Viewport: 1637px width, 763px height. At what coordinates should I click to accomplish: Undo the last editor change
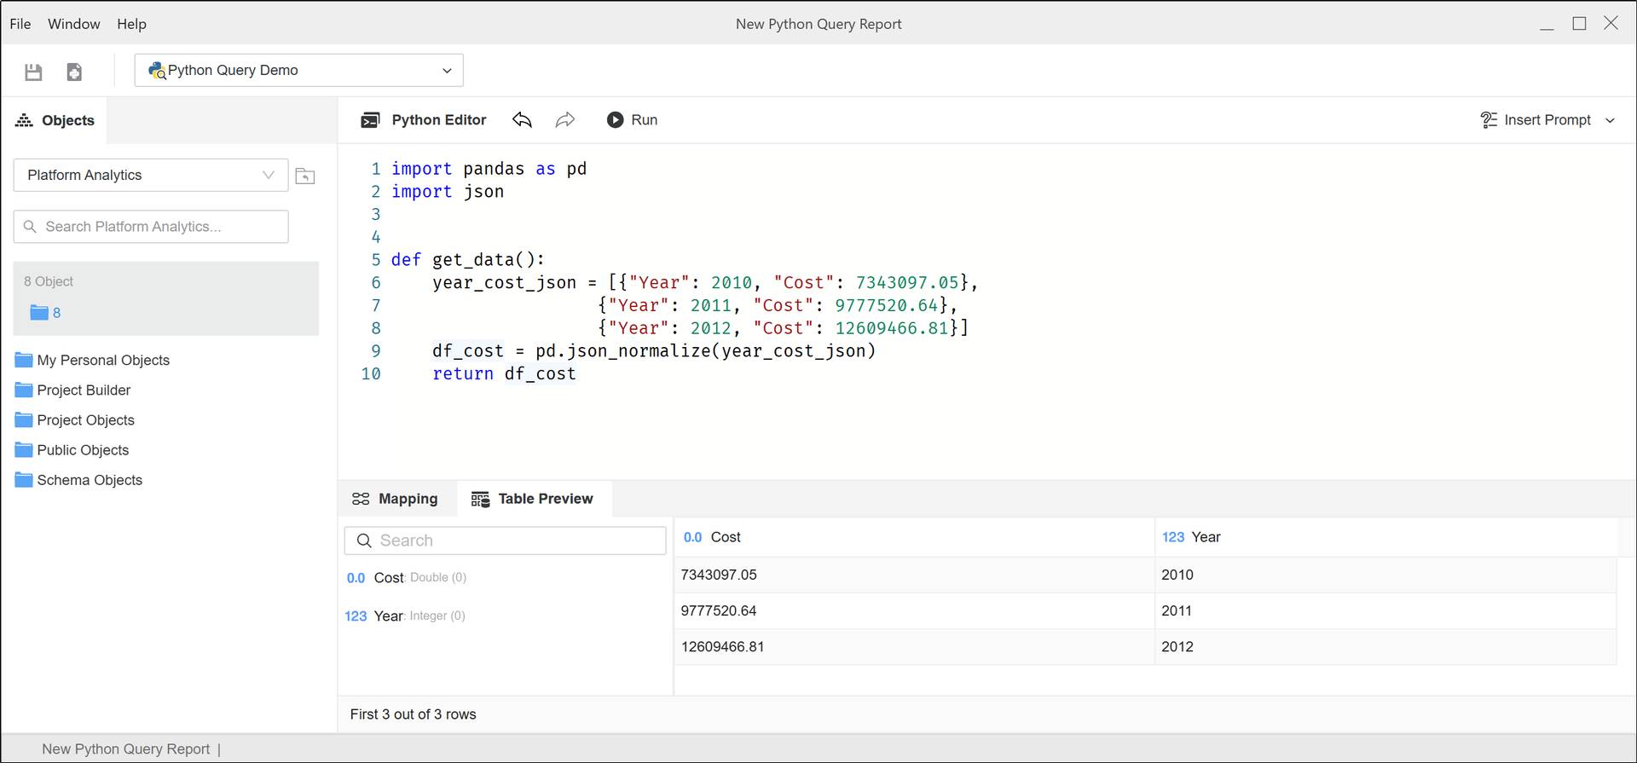(522, 120)
